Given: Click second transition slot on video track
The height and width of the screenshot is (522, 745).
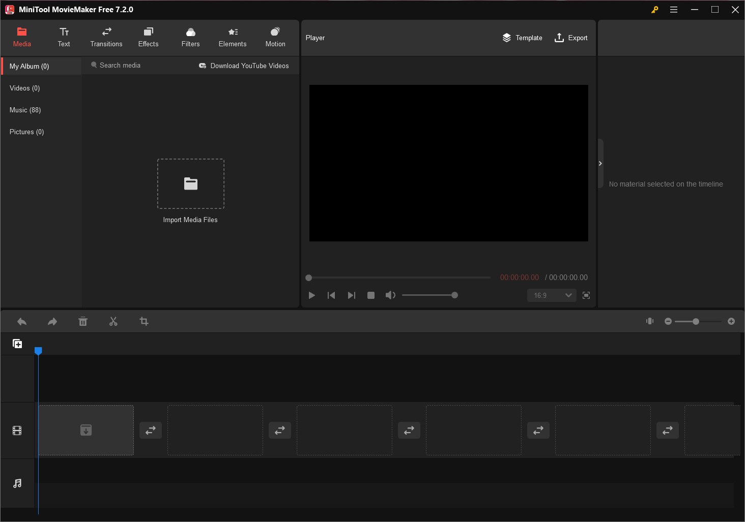Looking at the screenshot, I should tap(280, 430).
